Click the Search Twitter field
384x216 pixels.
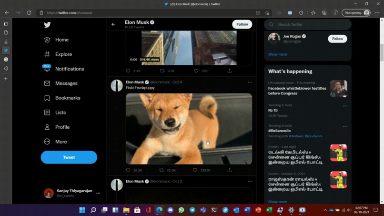tap(308, 24)
